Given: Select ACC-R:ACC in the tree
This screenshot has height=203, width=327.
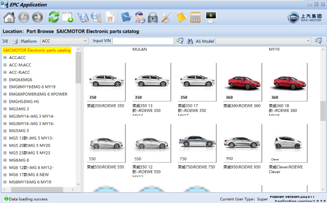Looking at the screenshot, I should pos(20,72).
